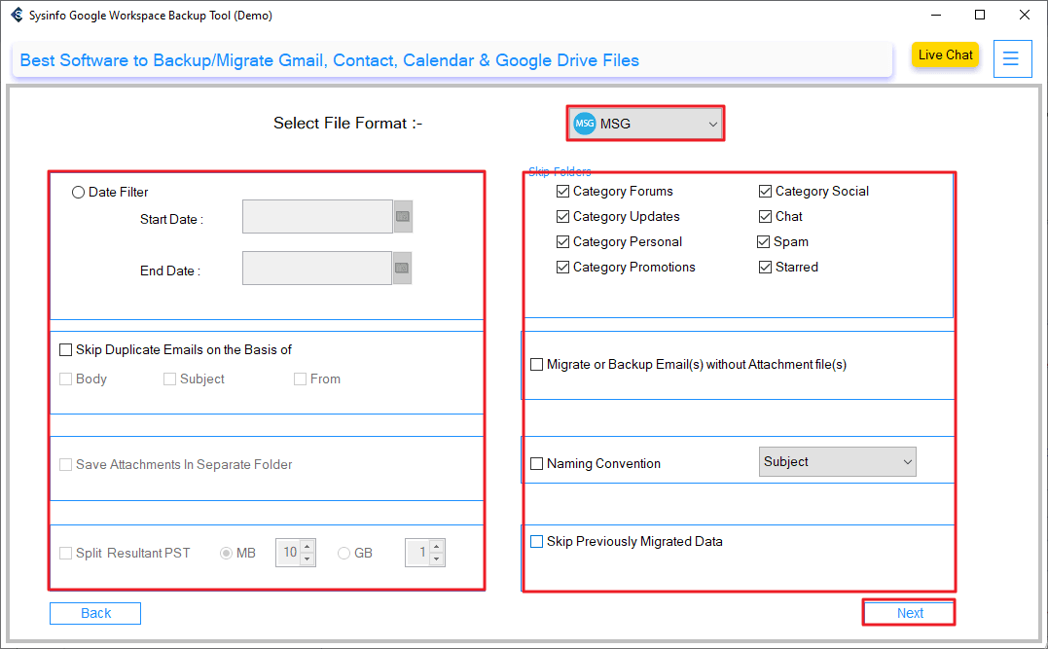The width and height of the screenshot is (1048, 649).
Task: Increase the MB split size stepper
Action: (307, 547)
